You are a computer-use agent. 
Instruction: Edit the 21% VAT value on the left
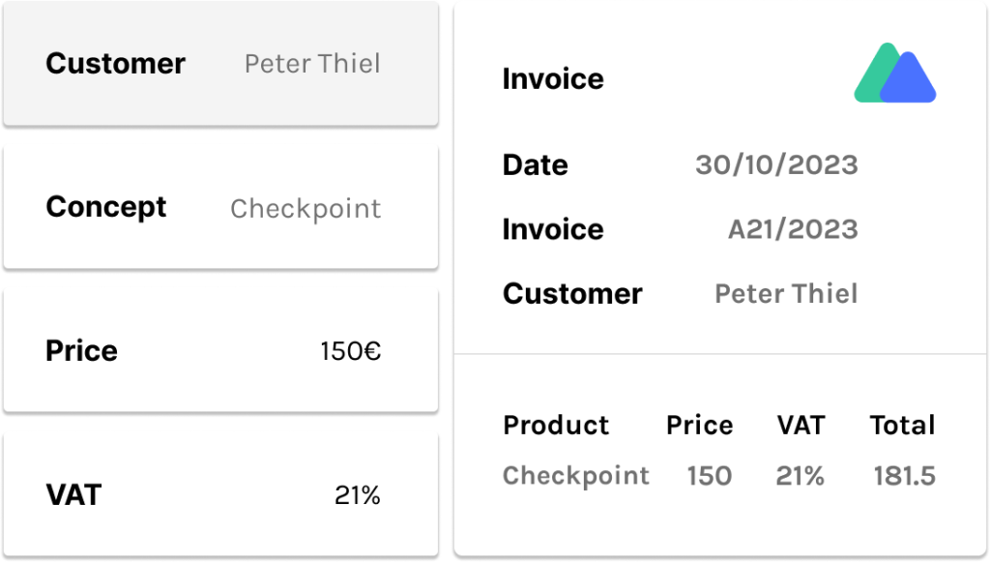tap(358, 495)
